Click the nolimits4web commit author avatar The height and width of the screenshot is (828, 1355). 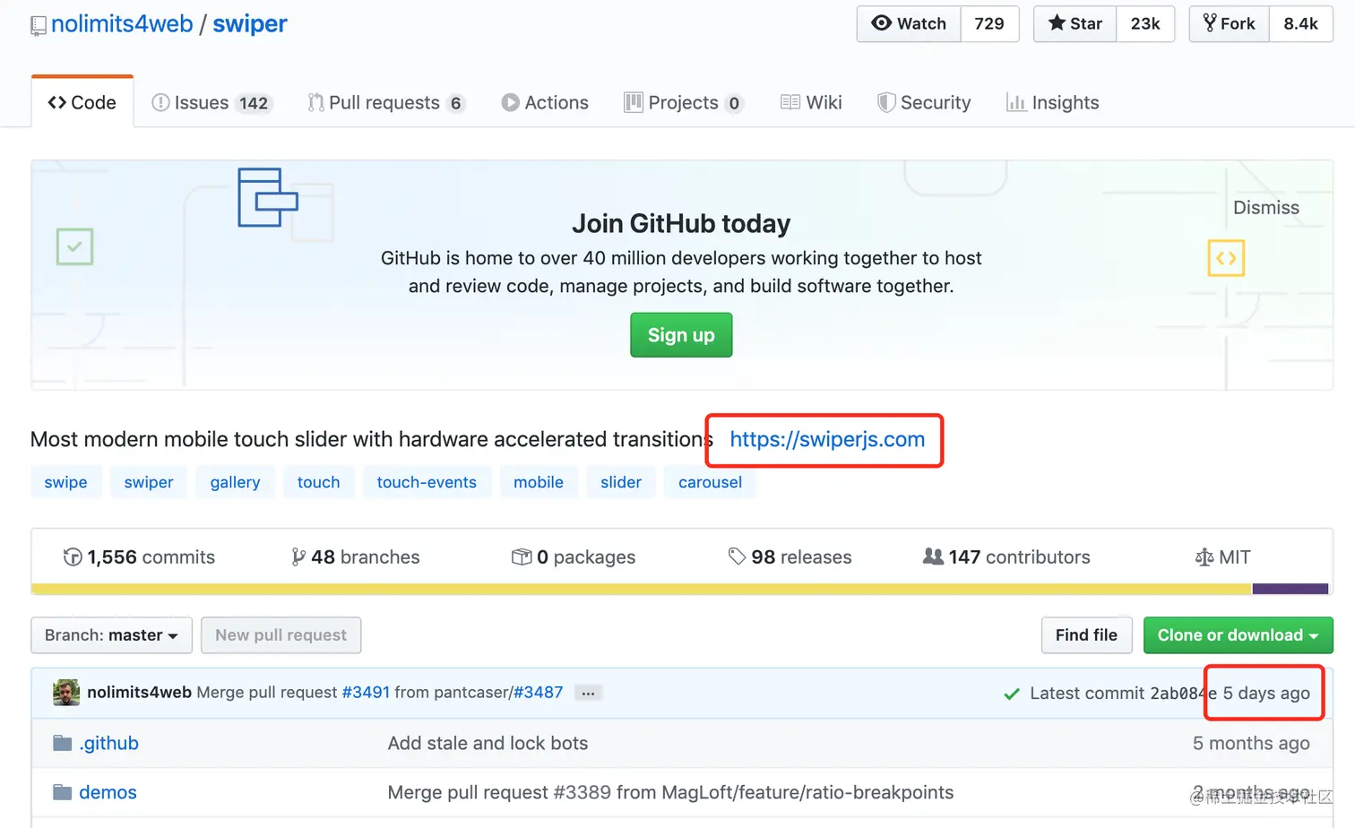pyautogui.click(x=66, y=693)
